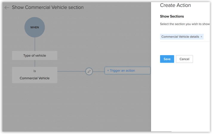This screenshot has width=212, height=134.
Task: Click the line between condition box and pencil icon
Action: (71, 71)
